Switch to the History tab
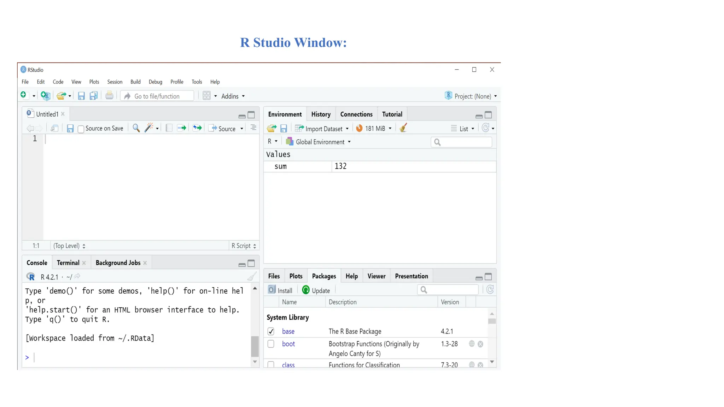The width and height of the screenshot is (724, 407). 321,114
